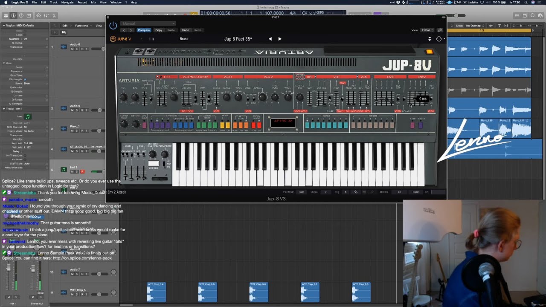Go to next plugin setting with right chevron
The width and height of the screenshot is (546, 307).
pos(131,30)
